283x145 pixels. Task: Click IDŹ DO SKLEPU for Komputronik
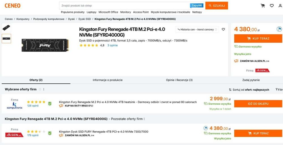click(258, 104)
